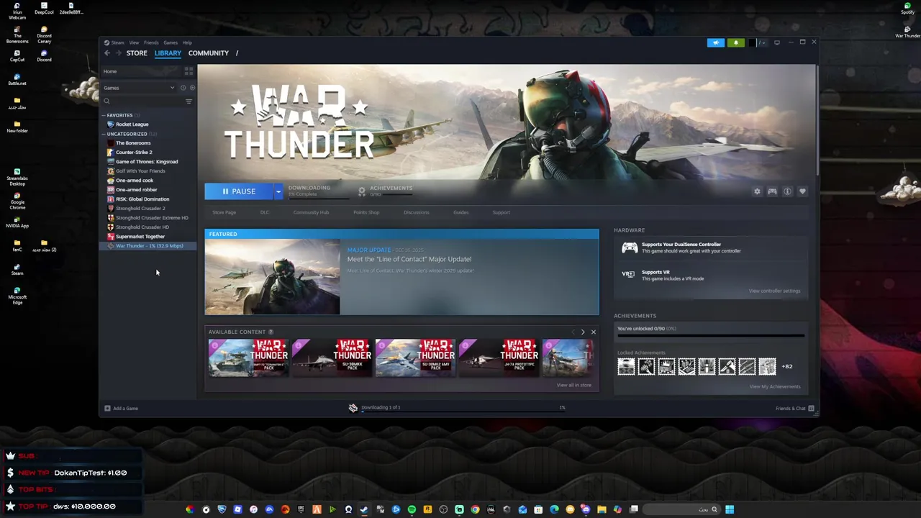Open View My Achievements link

pyautogui.click(x=775, y=387)
